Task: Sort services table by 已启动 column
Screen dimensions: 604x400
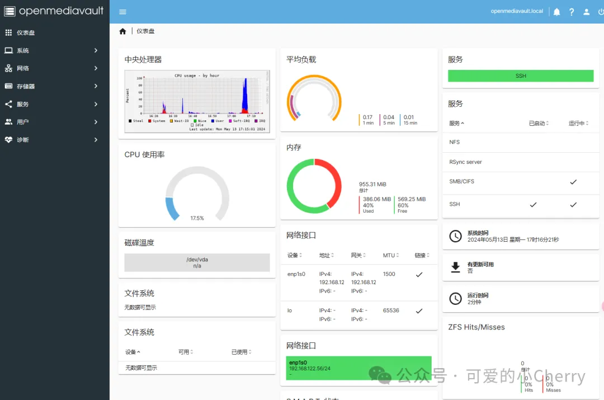Action: 539,124
